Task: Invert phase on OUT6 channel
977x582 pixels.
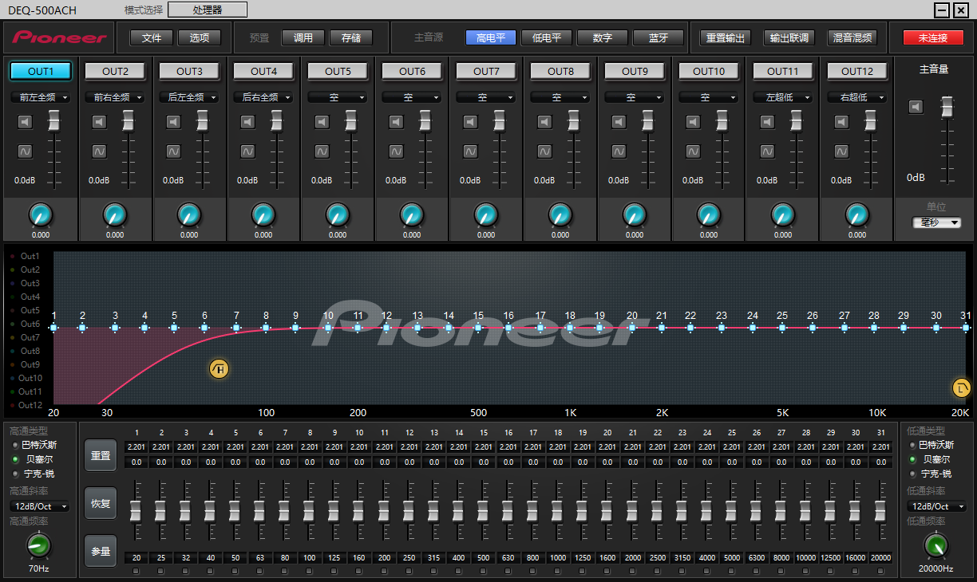Action: click(x=396, y=151)
